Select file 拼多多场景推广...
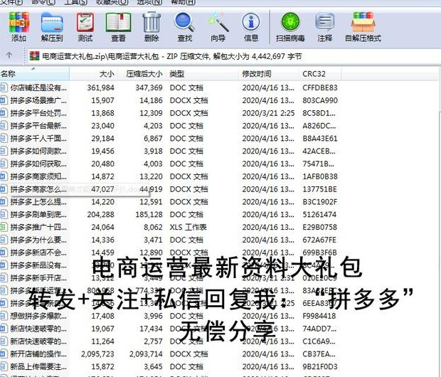 point(38,100)
